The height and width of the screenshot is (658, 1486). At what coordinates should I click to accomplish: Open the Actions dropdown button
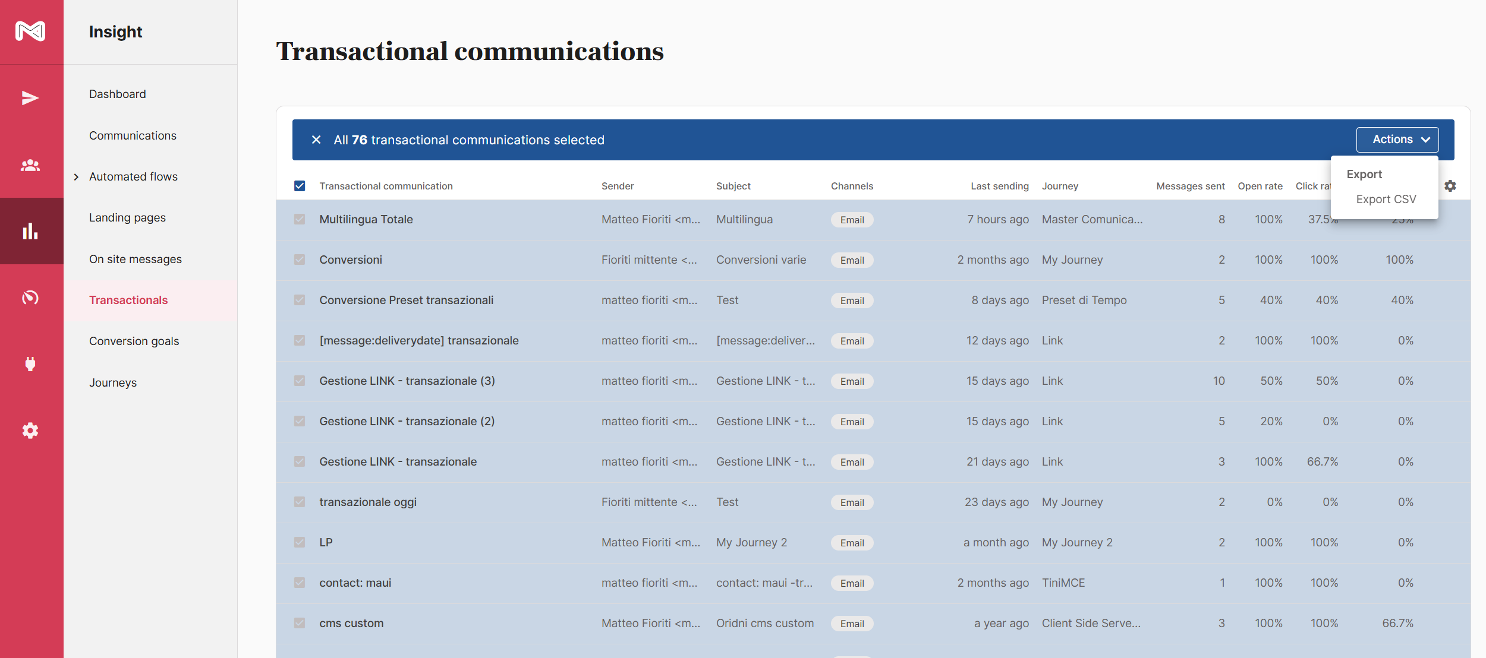(1397, 140)
